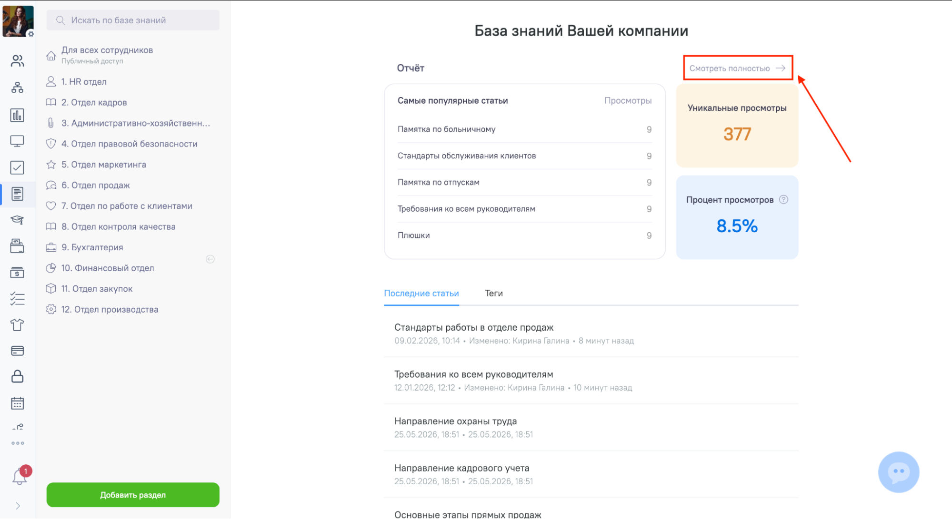Open notifications bell with badge
The image size is (952, 519).
pyautogui.click(x=20, y=475)
